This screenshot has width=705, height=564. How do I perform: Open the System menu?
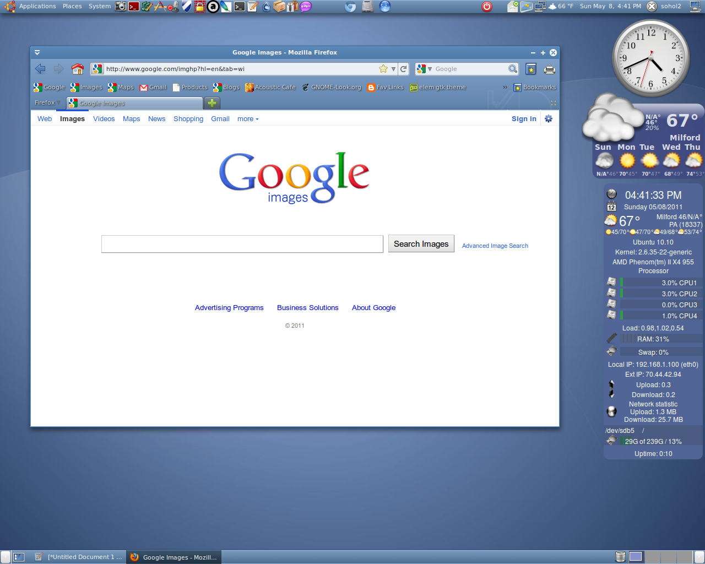(x=100, y=7)
